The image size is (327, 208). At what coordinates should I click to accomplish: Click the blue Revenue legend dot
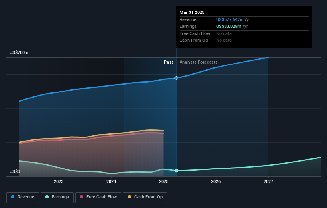13,197
